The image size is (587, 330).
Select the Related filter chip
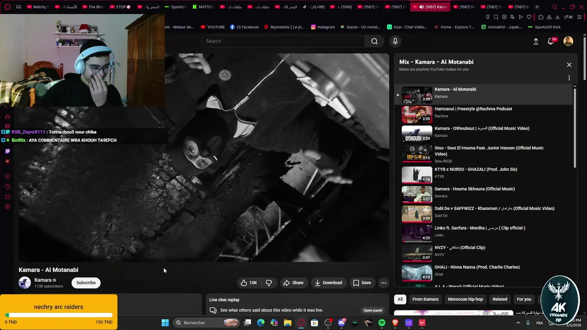[500, 299]
